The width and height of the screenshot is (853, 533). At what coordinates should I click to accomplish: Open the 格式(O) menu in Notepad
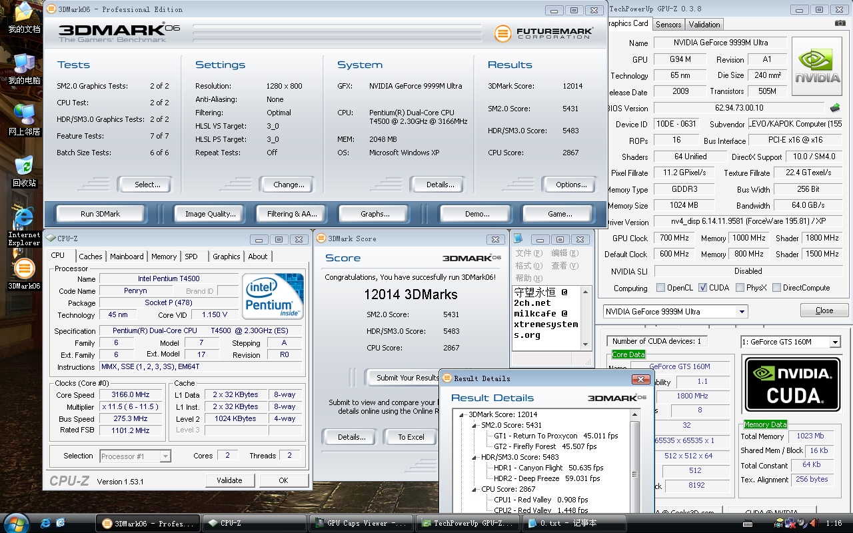528,266
